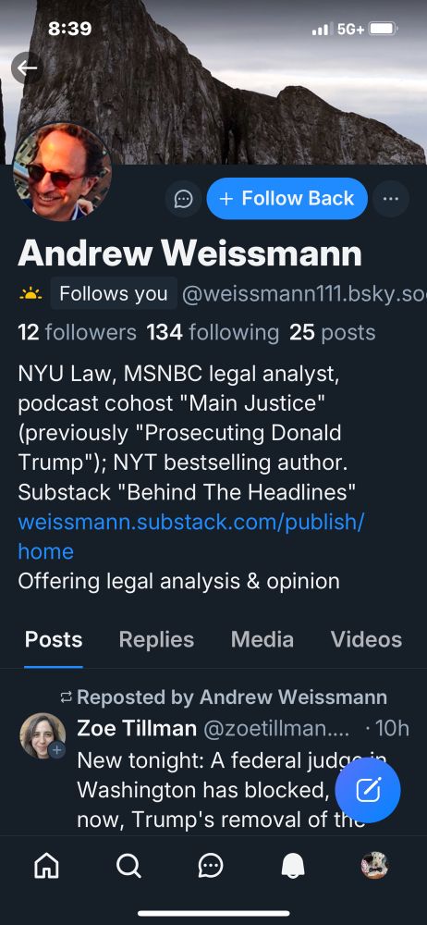Open direct message chat icon on profile
427x925 pixels.
point(183,199)
